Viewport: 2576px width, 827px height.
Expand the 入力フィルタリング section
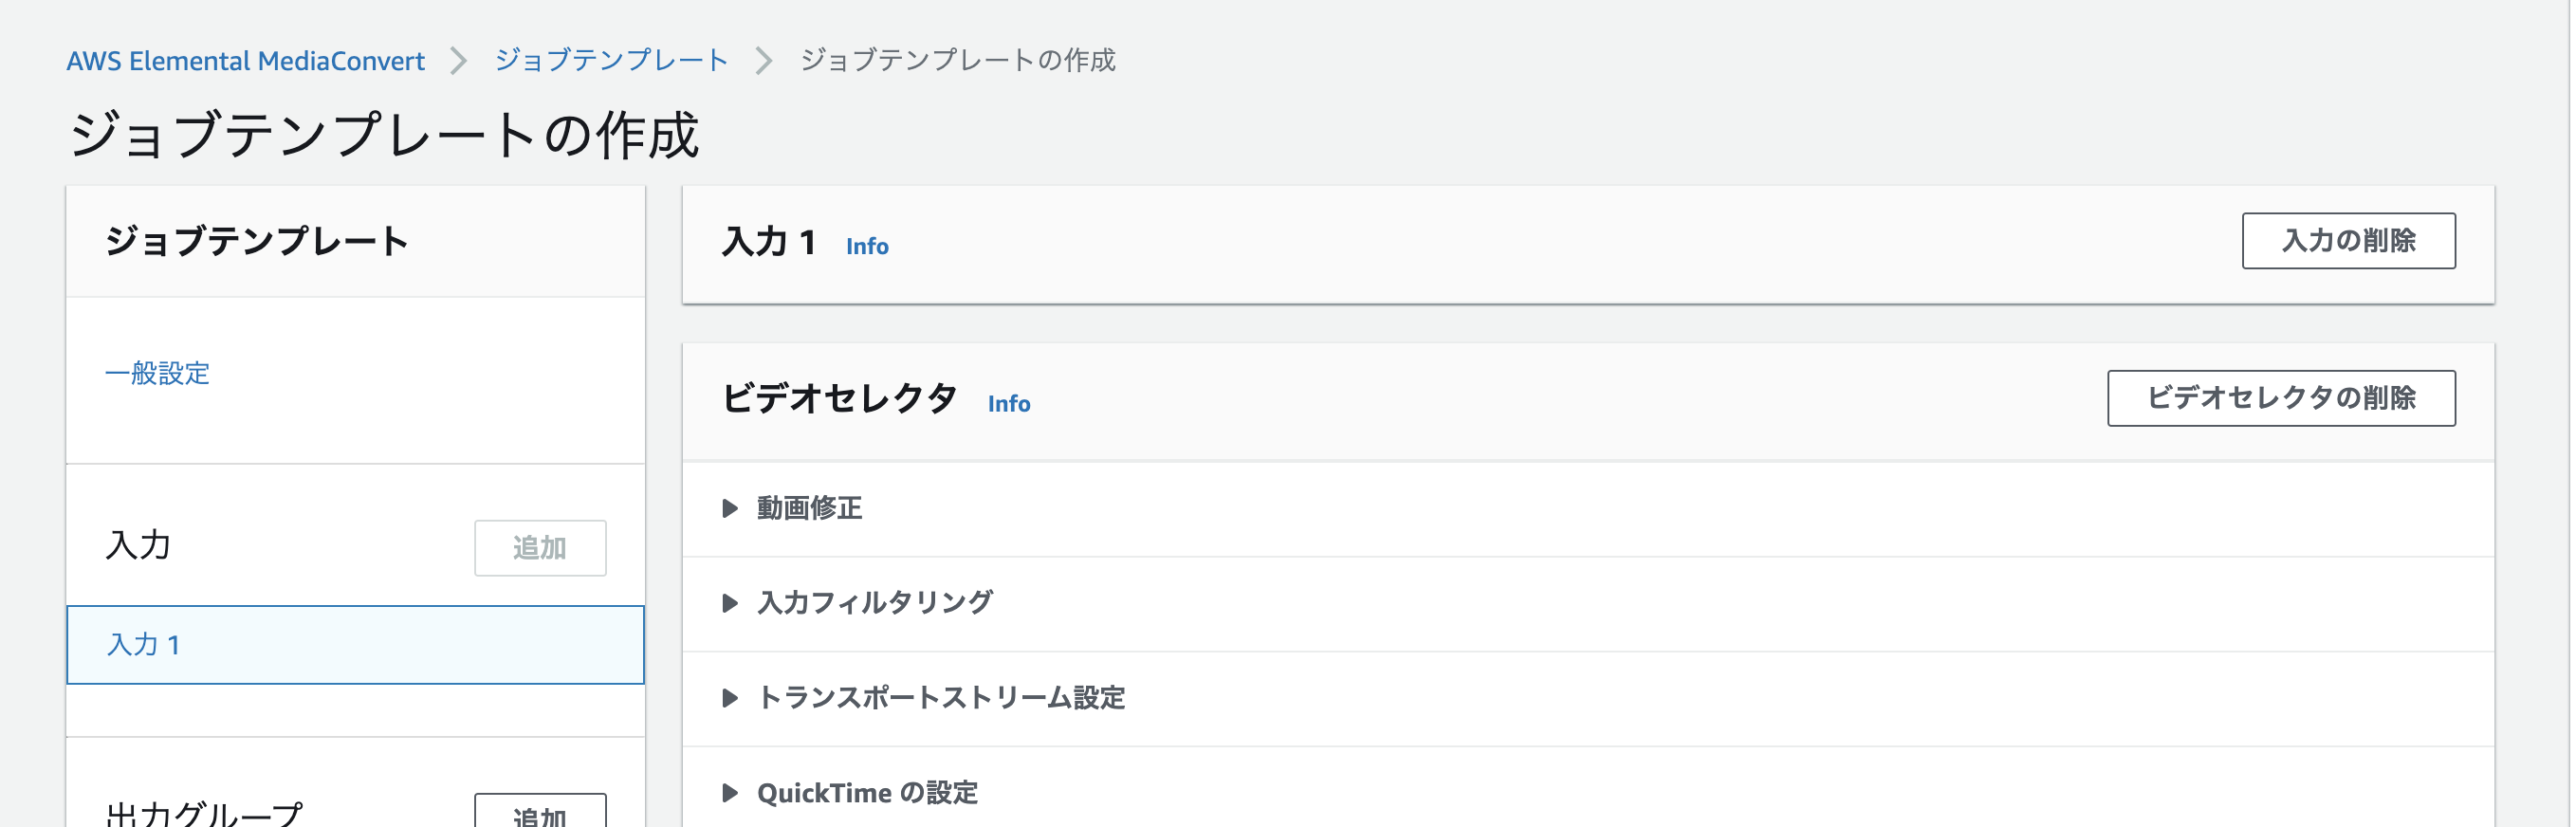coord(873,602)
